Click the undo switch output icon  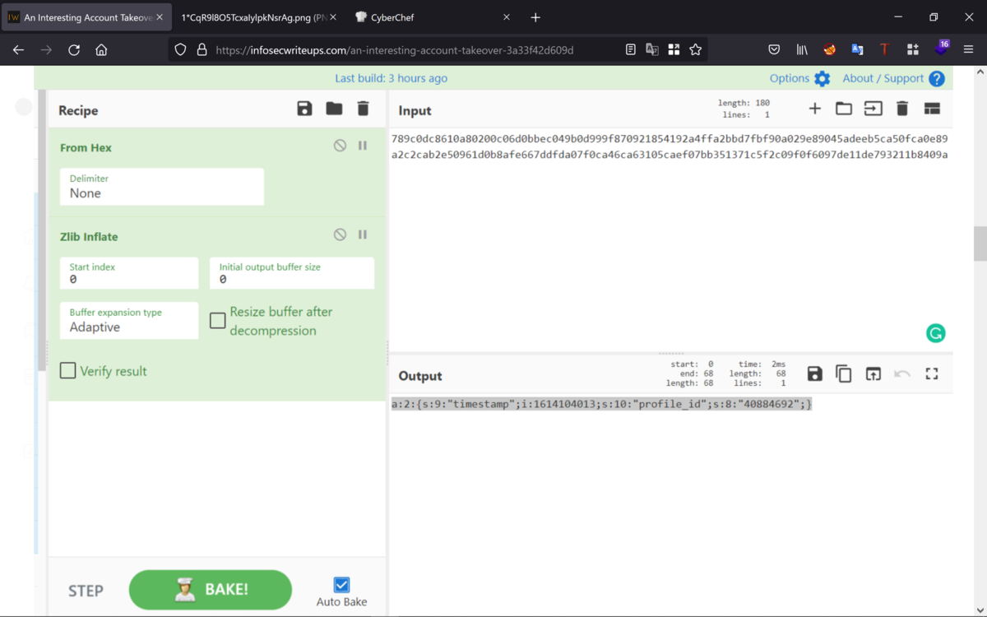click(x=902, y=373)
